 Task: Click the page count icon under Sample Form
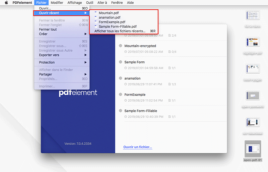pyautogui.click(x=170, y=68)
